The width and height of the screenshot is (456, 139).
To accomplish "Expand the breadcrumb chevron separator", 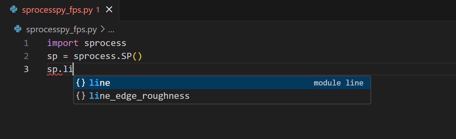I will click(x=102, y=30).
